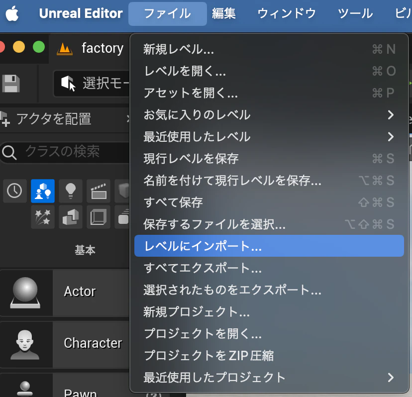Close the ファイル menu in menu bar

(x=167, y=13)
